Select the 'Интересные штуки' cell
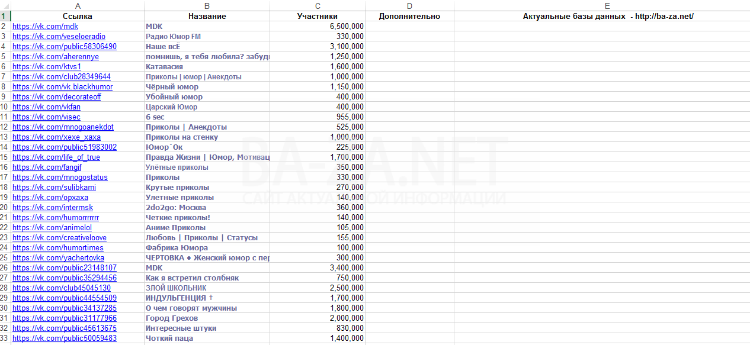Viewport: 750px width, 345px height. [x=207, y=328]
